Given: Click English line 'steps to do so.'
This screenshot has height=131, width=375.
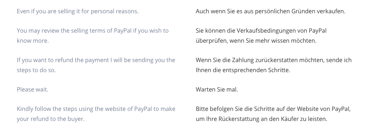Looking at the screenshot, I should pos(36,70).
